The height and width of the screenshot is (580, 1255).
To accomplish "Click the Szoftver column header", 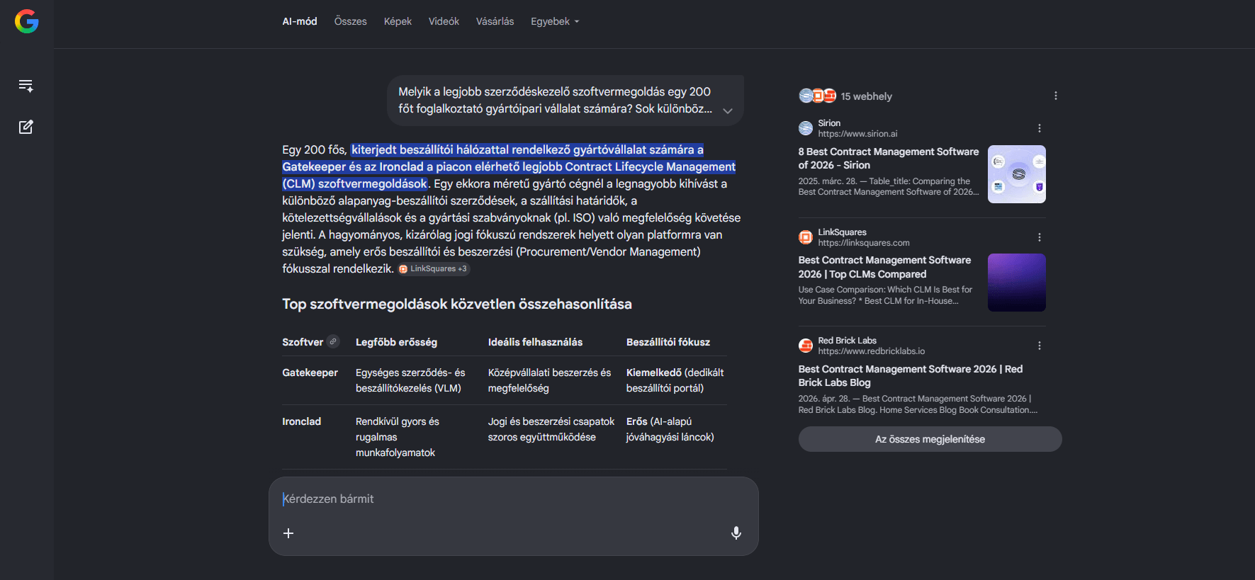I will coord(303,342).
